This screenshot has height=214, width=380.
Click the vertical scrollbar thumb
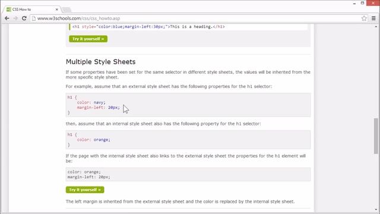(376, 136)
